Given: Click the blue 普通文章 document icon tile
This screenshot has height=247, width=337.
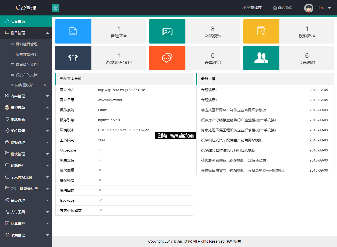Looking at the screenshot, I should tap(73, 31).
